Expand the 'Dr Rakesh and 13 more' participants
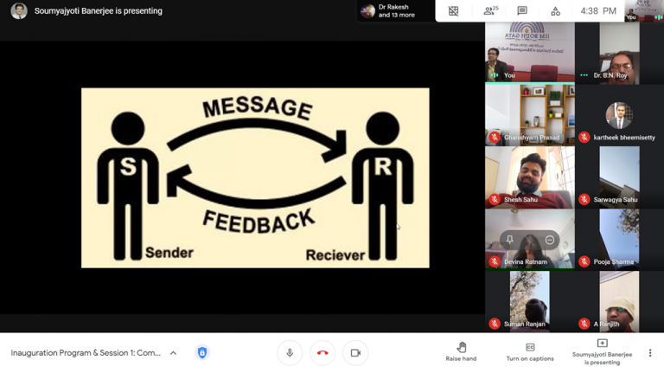This screenshot has height=373, width=664. [386, 11]
